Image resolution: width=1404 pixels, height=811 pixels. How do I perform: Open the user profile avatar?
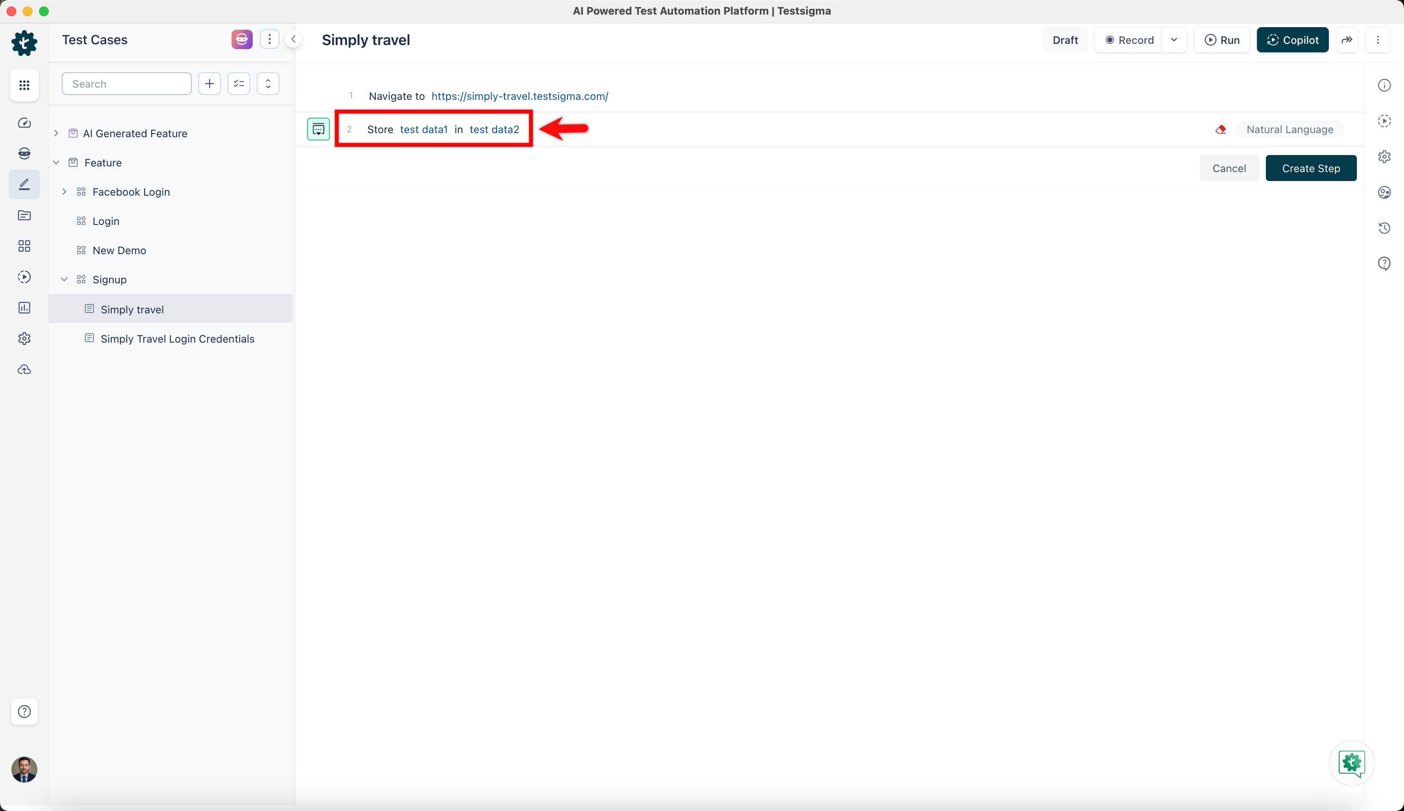click(24, 770)
